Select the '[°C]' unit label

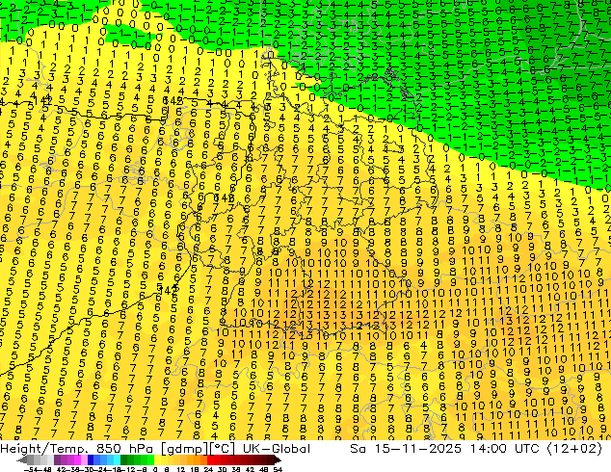tap(223, 449)
